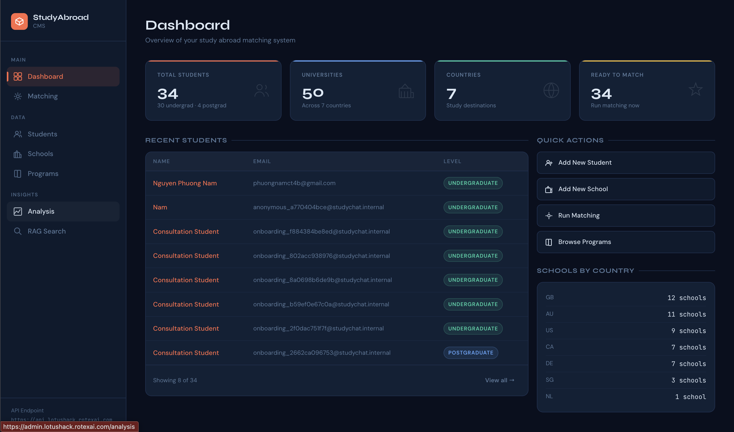Open the Matching menu item
734x432 pixels.
pyautogui.click(x=42, y=96)
